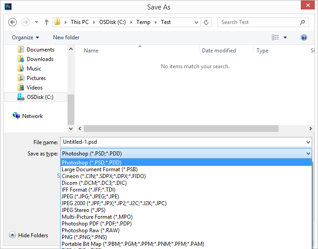Open the File name history dropdown arrow
Screen dimensions: 318x249
coord(308,142)
